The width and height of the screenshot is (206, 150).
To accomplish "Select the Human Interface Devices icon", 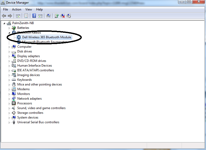I will [x=14, y=66].
